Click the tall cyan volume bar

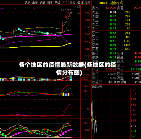point(71,78)
